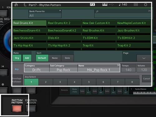Select T's EDM Kit
Image resolution: width=156 pixels, height=117 pixels.
tap(99, 38)
